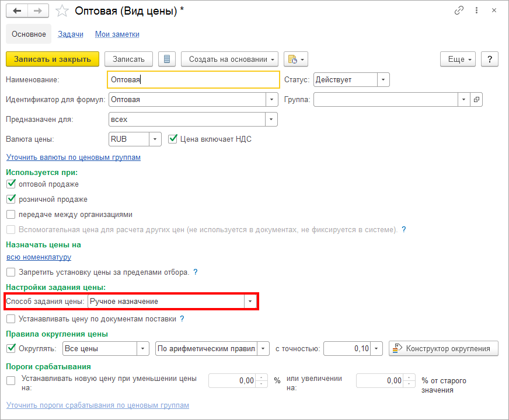Viewport: 509px width, 420px height.
Task: Follow the Уточнить валюты по ценовым группам link
Action: 73,157
